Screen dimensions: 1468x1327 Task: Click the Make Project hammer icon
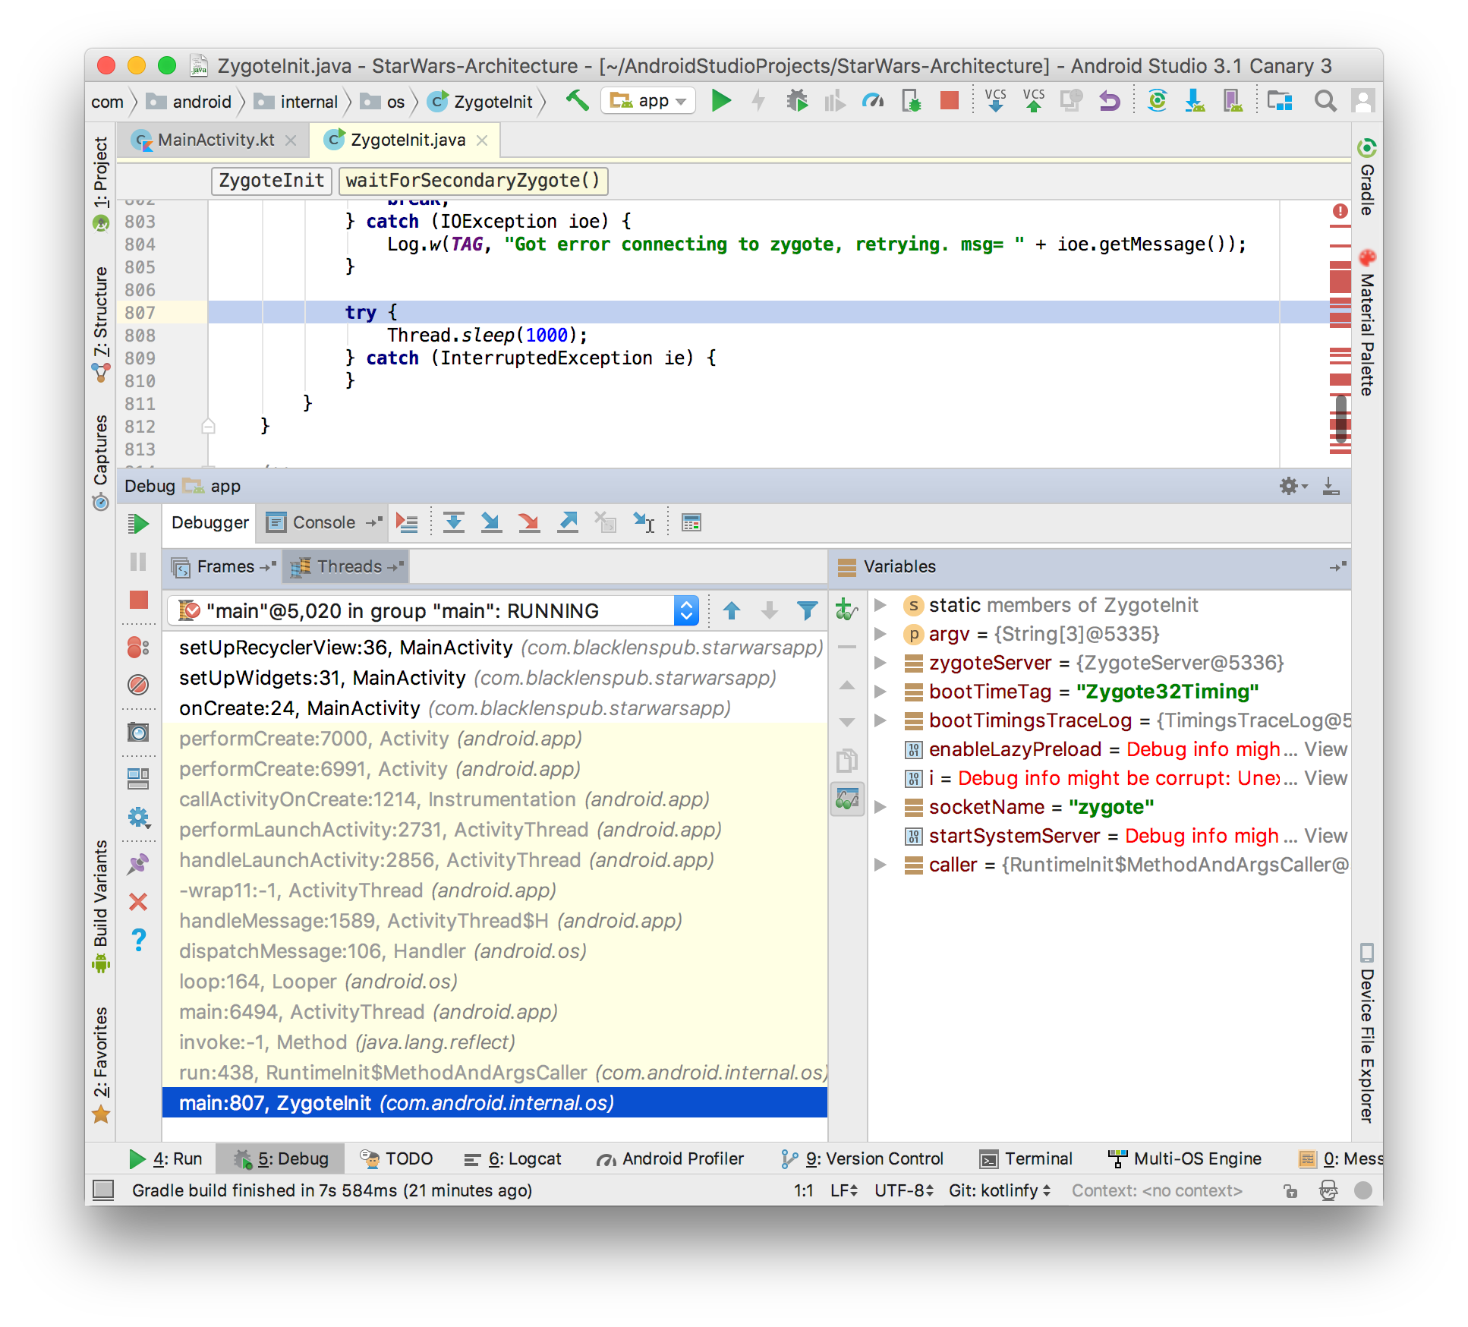[577, 100]
